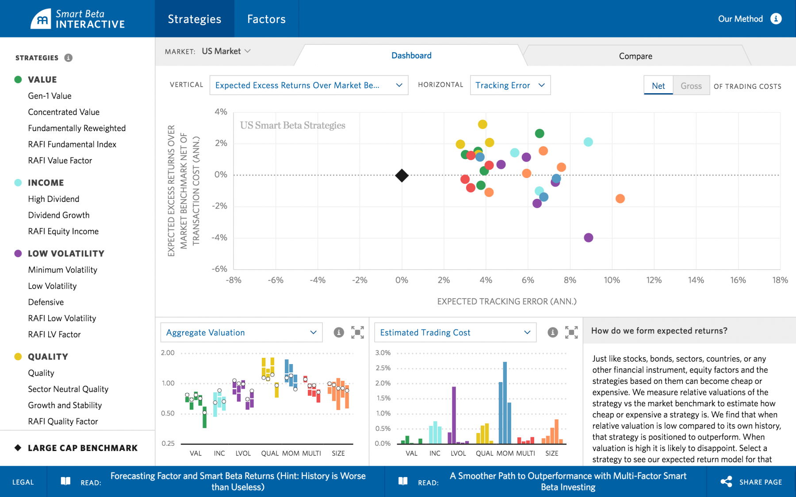Click the Large Cap Benchmark diamond icon
This screenshot has height=497, width=796.
[x=18, y=448]
